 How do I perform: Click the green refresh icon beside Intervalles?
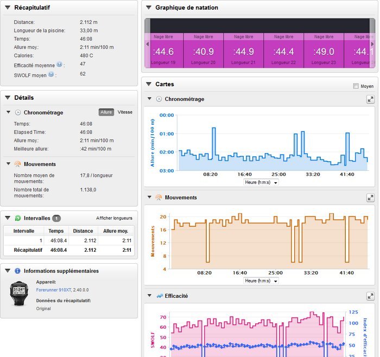pyautogui.click(x=18, y=218)
